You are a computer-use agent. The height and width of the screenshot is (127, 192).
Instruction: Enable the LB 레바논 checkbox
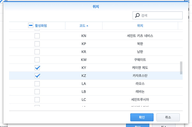[37, 92]
